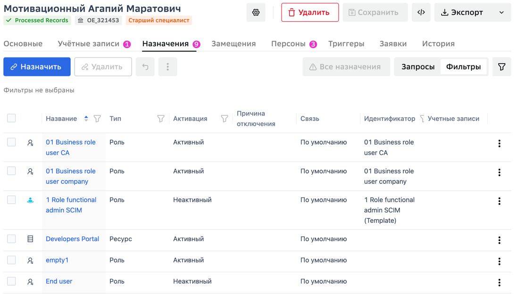Click the resource icon in the Developers Portal row
The image size is (517, 294).
[30, 239]
